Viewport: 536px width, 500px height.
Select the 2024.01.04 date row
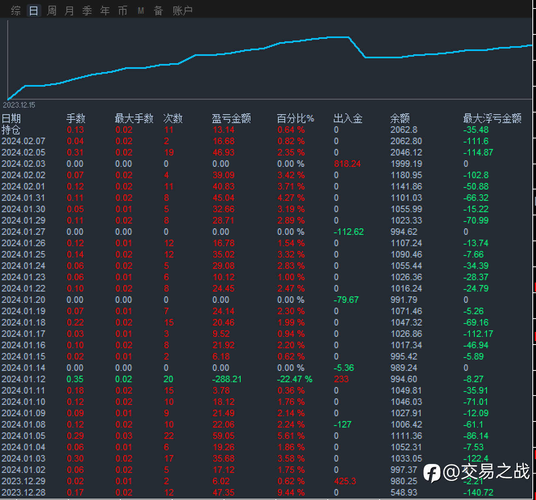(23, 447)
